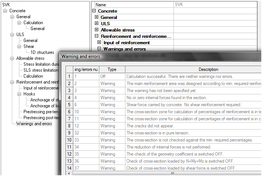
Task: Select row header 10 in warnings table
Action: tap(69, 140)
